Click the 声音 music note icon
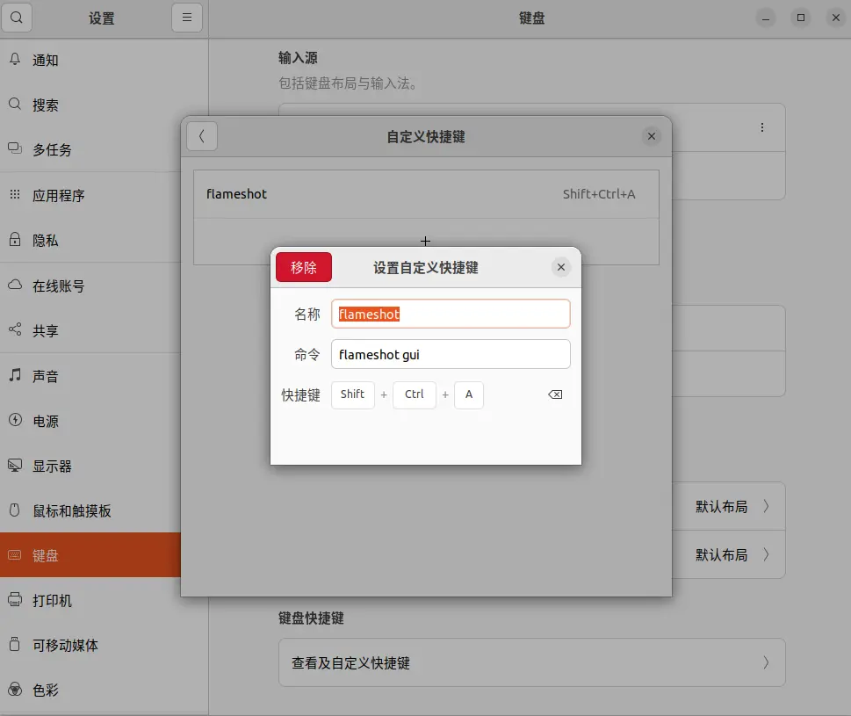The width and height of the screenshot is (851, 716). (15, 374)
